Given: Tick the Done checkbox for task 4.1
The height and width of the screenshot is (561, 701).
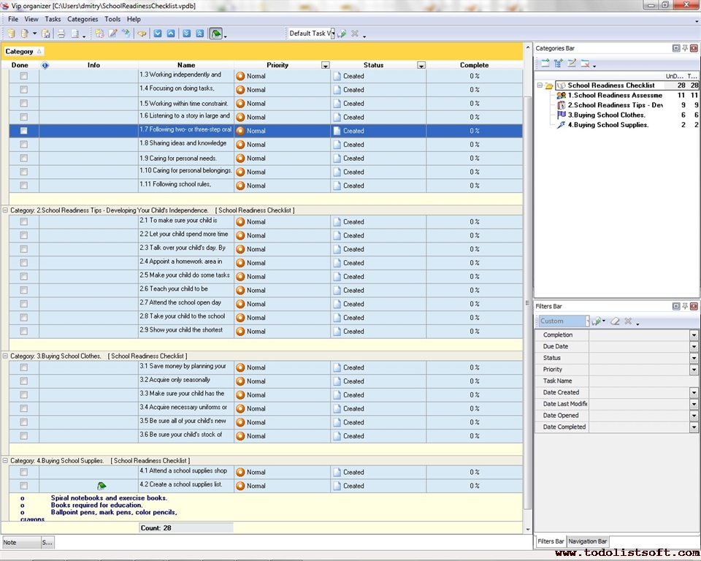Looking at the screenshot, I should point(23,472).
